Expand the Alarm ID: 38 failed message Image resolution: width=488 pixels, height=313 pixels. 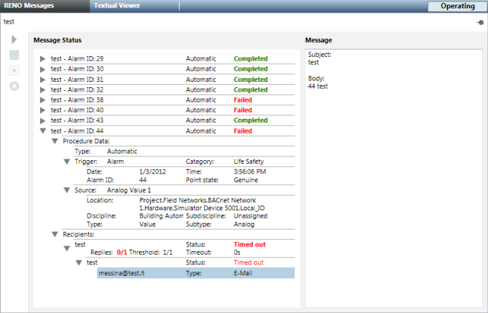[42, 100]
